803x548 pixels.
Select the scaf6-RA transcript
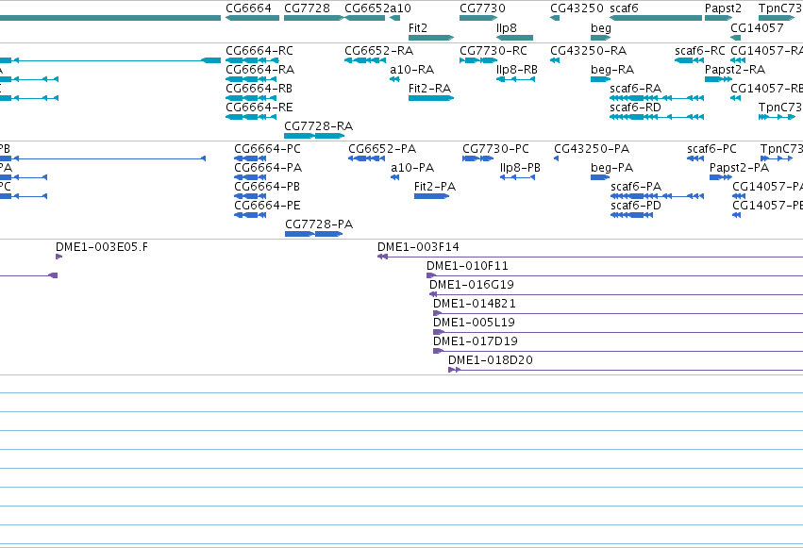click(657, 98)
